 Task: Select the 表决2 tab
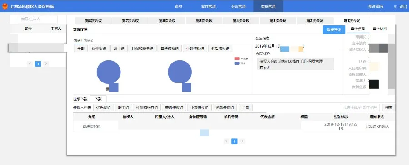pos(88,40)
